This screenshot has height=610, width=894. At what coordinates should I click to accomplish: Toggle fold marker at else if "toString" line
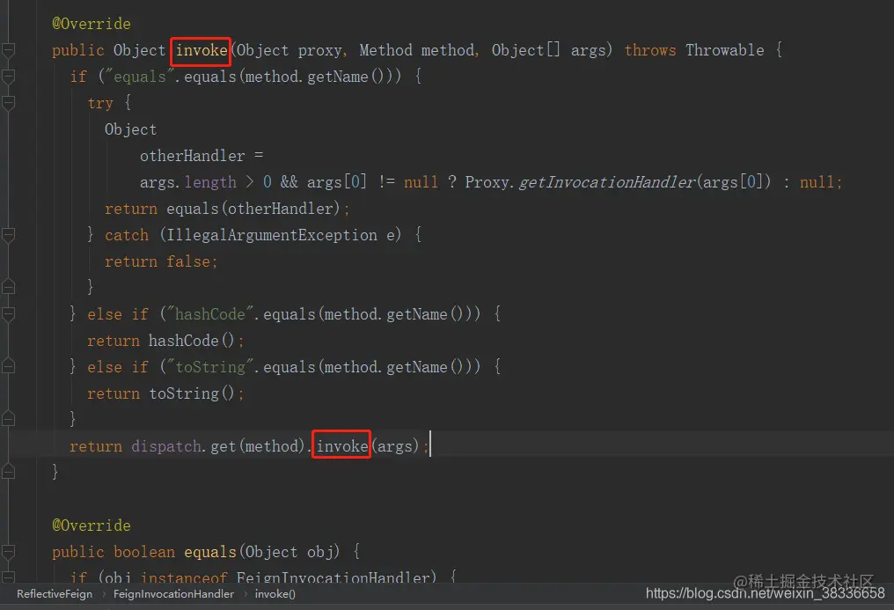coord(8,366)
